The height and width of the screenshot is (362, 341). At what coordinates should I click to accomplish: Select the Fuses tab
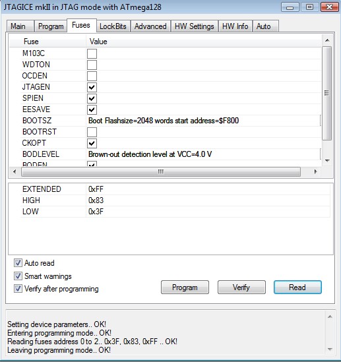[81, 25]
